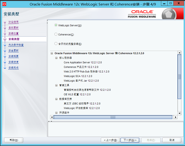The height and width of the screenshot is (146, 185).
Task: Click the Oracle Fusion Middleware logo
Action: click(142, 14)
